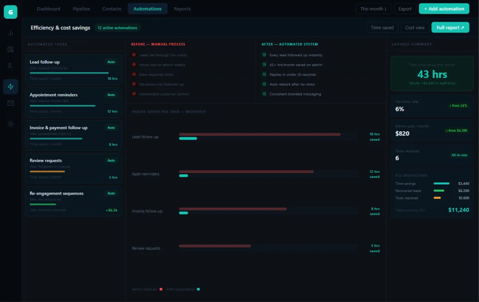479x302 pixels.
Task: Click the '18 hrs saved' chart label
Action: click(x=374, y=137)
